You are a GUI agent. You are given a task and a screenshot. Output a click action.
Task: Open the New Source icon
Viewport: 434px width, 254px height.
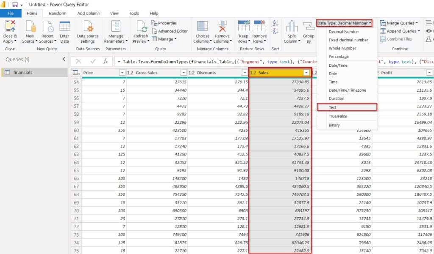pyautogui.click(x=31, y=27)
